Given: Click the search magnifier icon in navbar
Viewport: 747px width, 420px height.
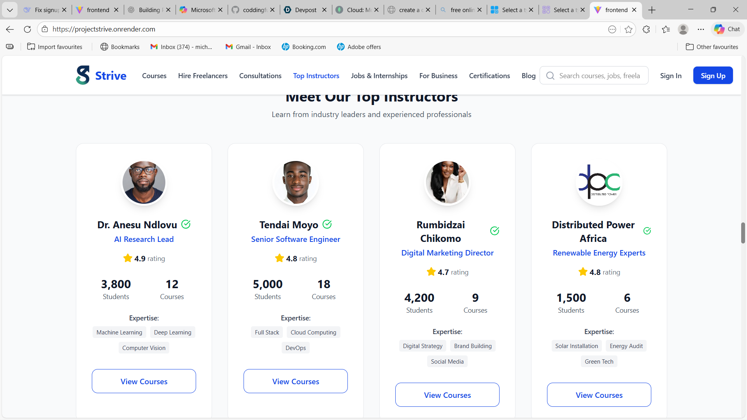Looking at the screenshot, I should tap(550, 76).
